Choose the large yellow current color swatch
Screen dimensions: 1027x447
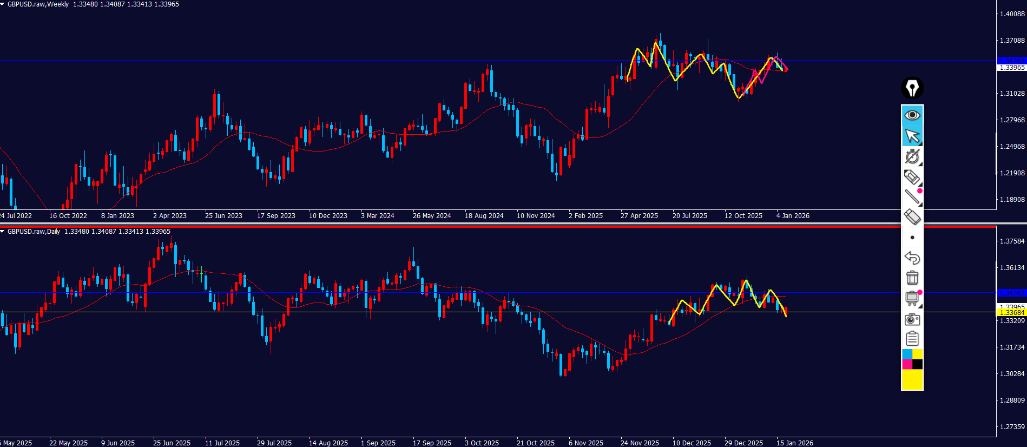click(x=912, y=379)
